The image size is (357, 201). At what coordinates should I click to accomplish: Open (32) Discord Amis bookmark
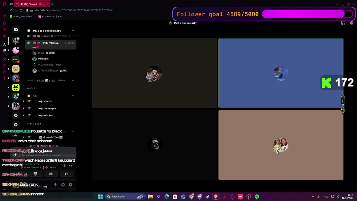click(50, 16)
